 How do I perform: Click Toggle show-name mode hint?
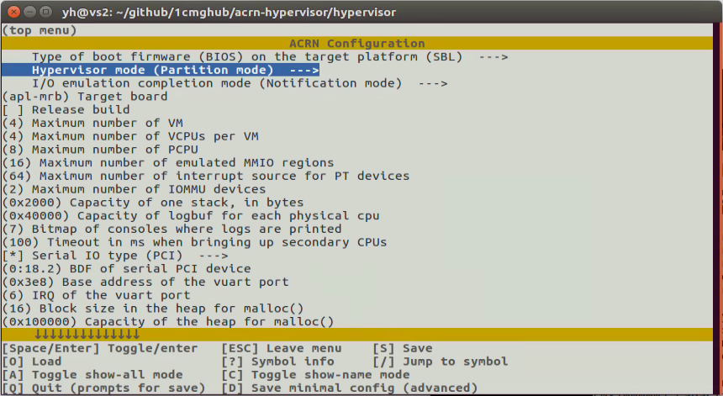tap(315, 375)
